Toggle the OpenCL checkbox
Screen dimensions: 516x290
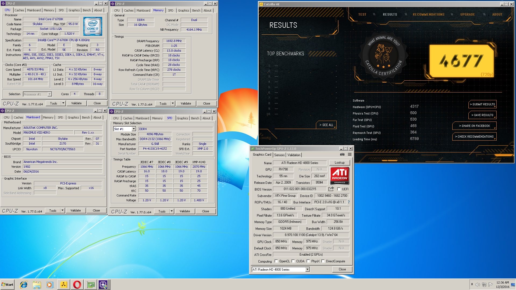click(x=276, y=261)
